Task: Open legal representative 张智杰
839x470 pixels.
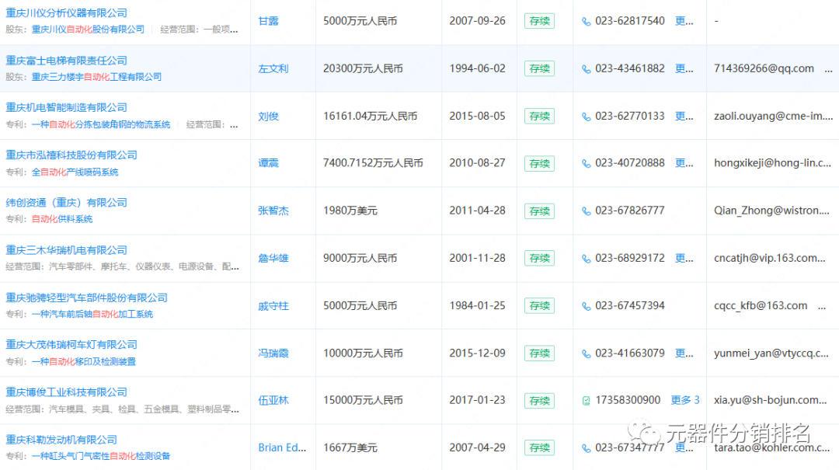Action: click(x=273, y=211)
